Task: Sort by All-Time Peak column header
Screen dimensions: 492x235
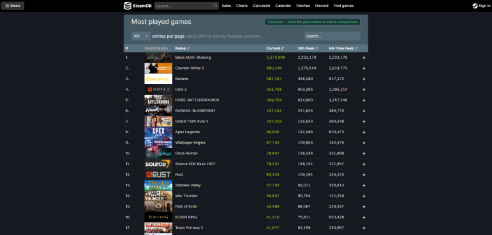Action: coord(343,48)
